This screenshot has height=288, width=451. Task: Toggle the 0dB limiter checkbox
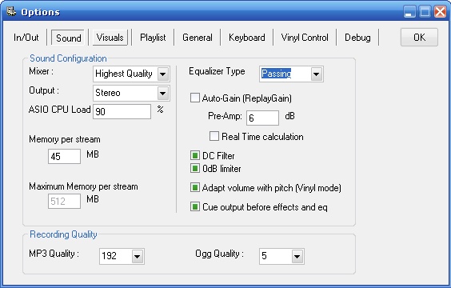coord(195,168)
